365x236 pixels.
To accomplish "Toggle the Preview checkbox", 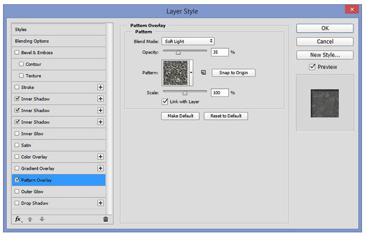I will click(x=312, y=67).
